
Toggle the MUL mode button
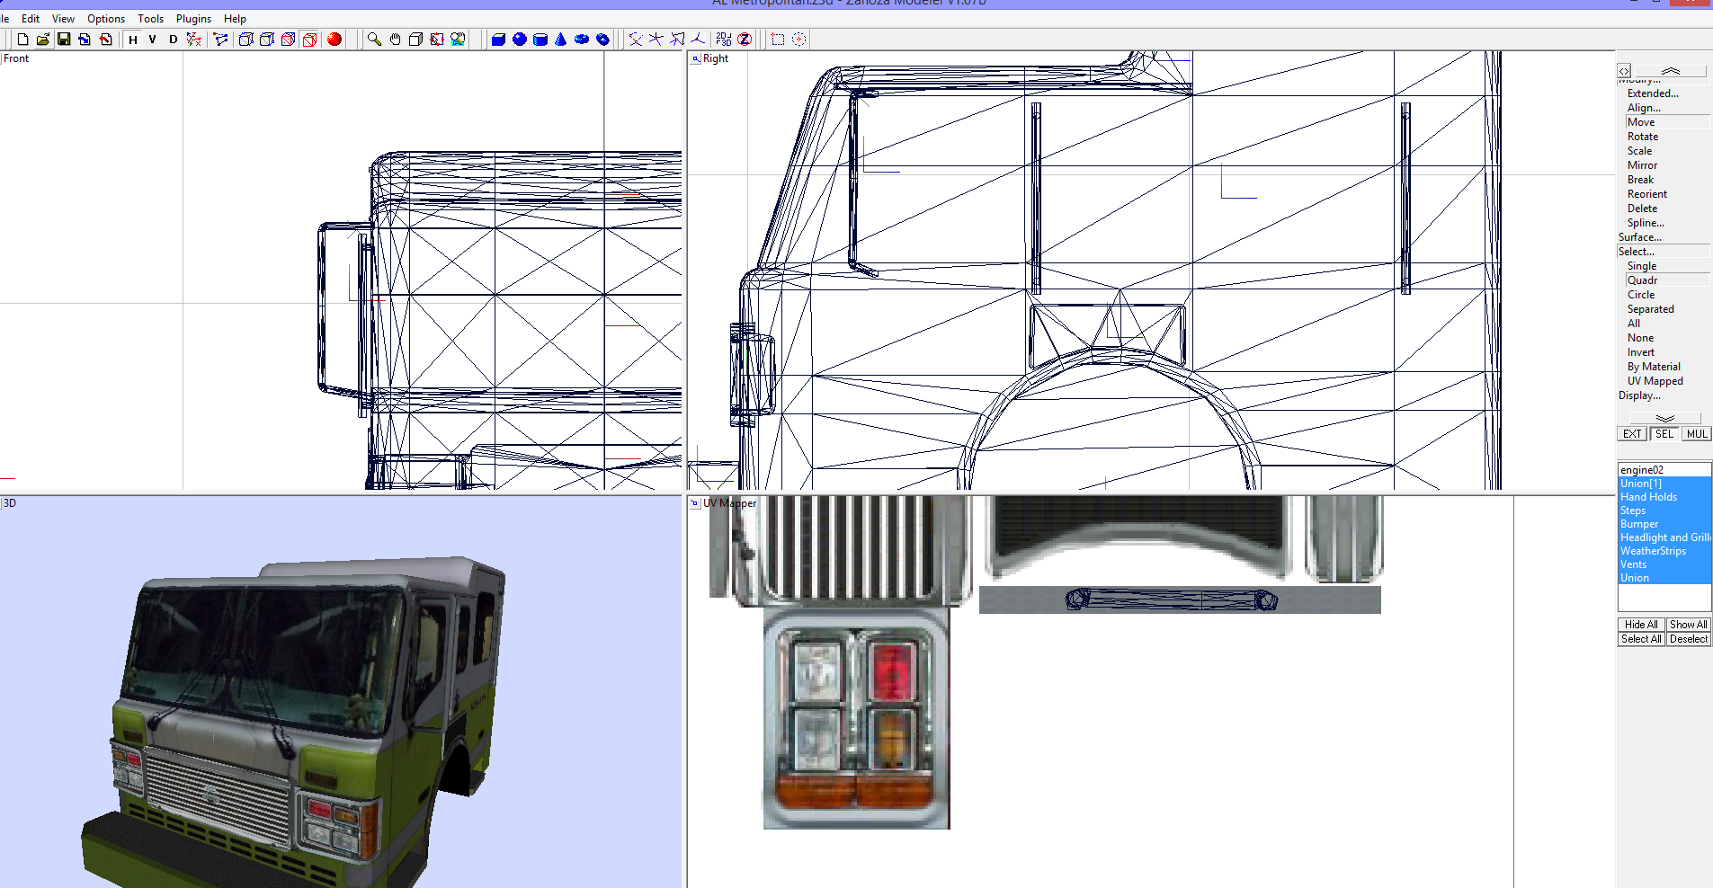coord(1695,433)
